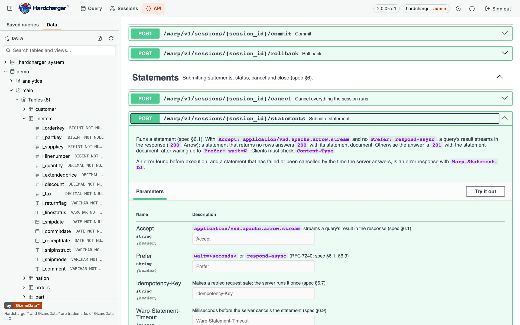Select the l_comment column row
The width and height of the screenshot is (520, 325).
click(x=59, y=269)
